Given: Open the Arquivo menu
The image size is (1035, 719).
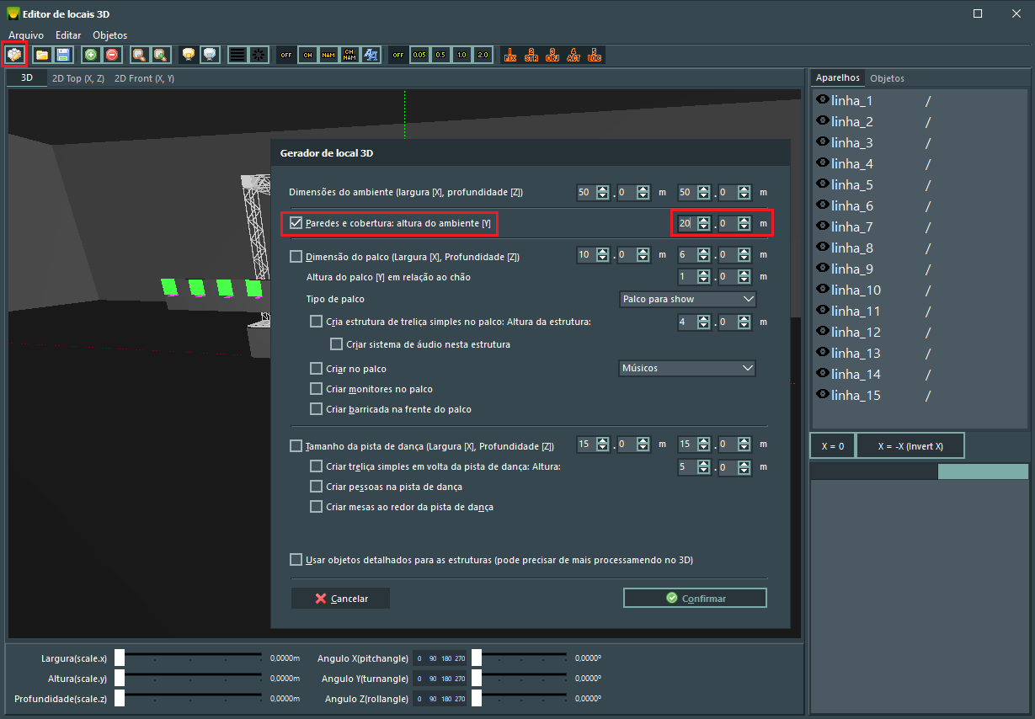Looking at the screenshot, I should [x=26, y=35].
